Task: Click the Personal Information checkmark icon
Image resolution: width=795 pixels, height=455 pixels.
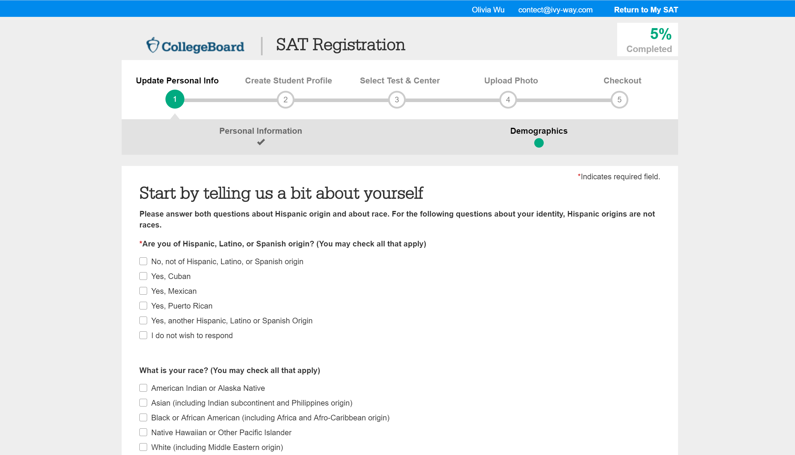Action: [261, 142]
